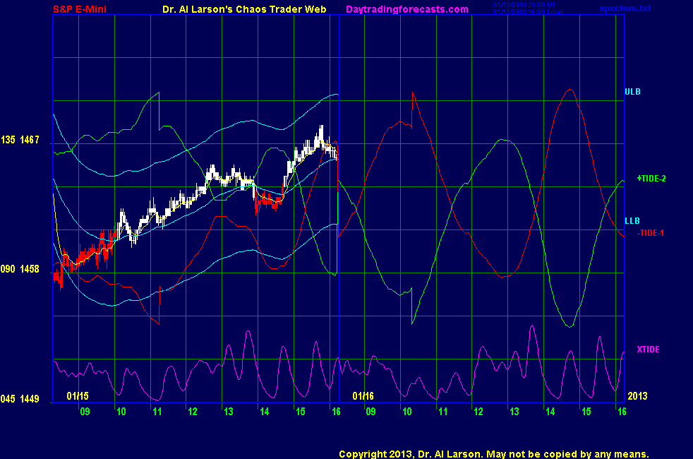
Task: Select the 16 hour label of 01/16 session
Action: point(622,412)
